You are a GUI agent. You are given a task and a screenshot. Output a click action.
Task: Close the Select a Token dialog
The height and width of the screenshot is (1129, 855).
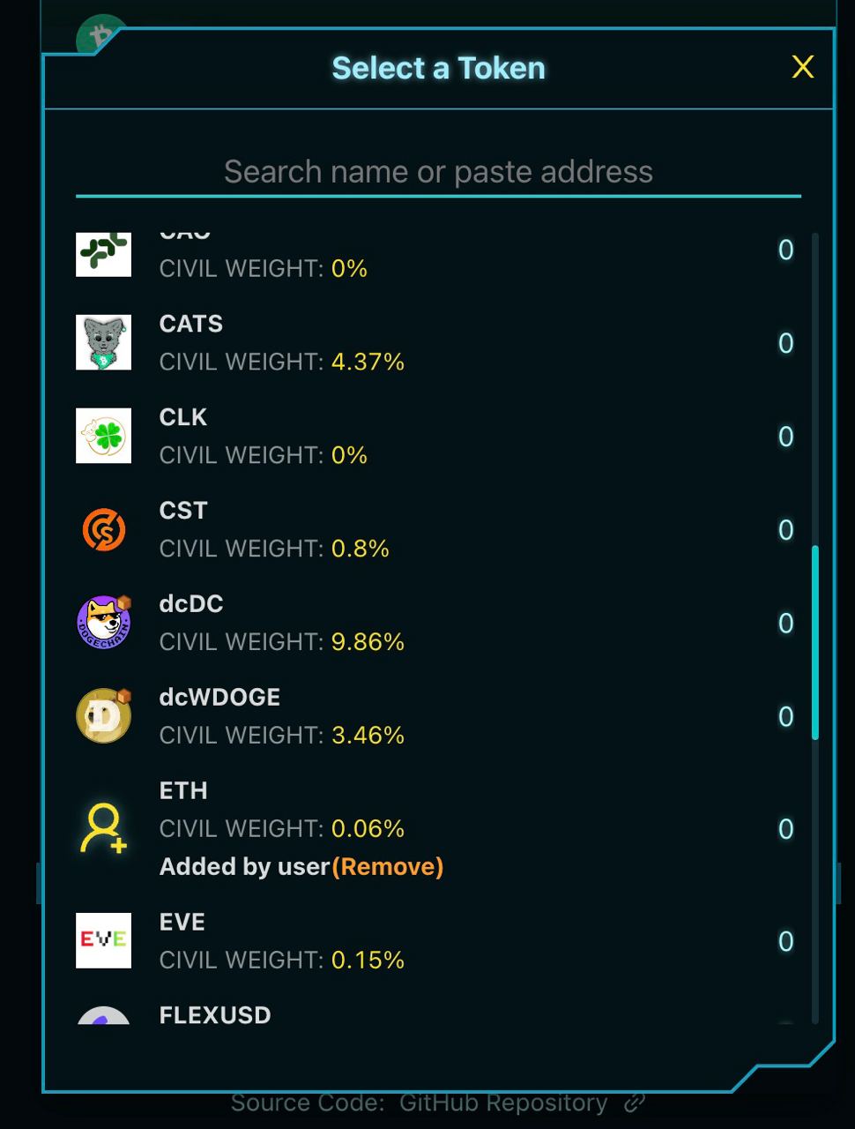(x=802, y=67)
